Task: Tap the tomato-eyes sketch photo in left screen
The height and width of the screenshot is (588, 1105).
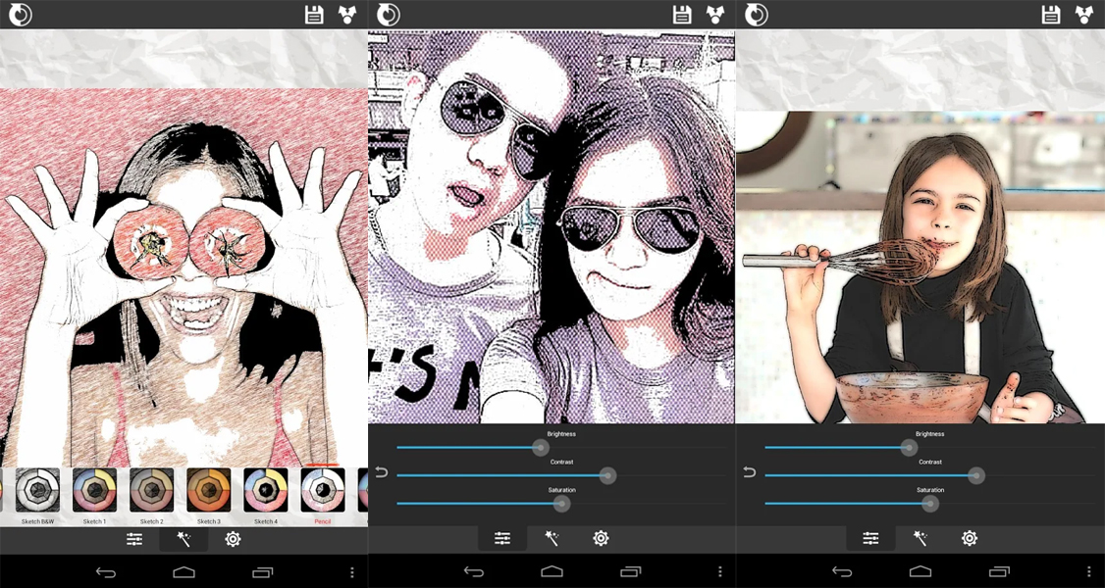Action: [184, 277]
